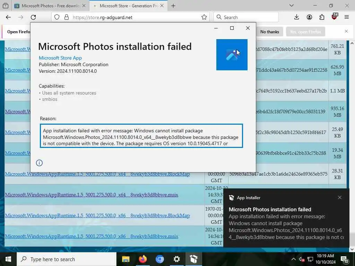Viewport: 355px width, 266px height.
Task: Open the Windows Start menu
Action: pos(8,259)
